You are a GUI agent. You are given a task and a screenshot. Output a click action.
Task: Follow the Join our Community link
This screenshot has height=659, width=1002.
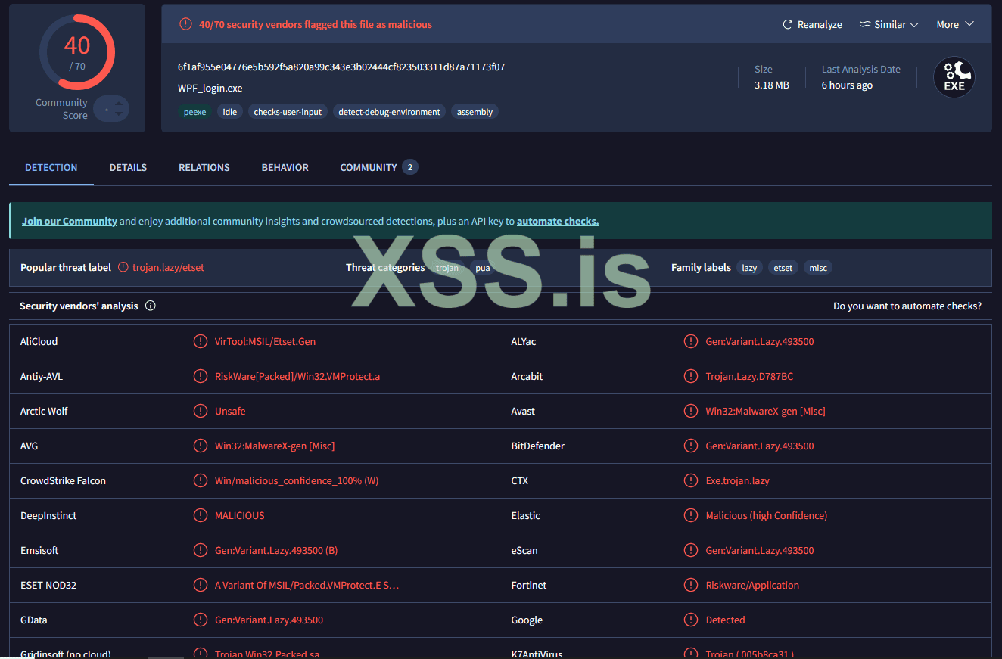[70, 222]
